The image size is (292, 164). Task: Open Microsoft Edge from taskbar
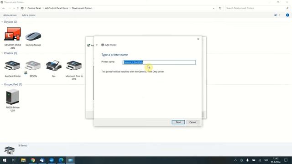click(x=61, y=160)
